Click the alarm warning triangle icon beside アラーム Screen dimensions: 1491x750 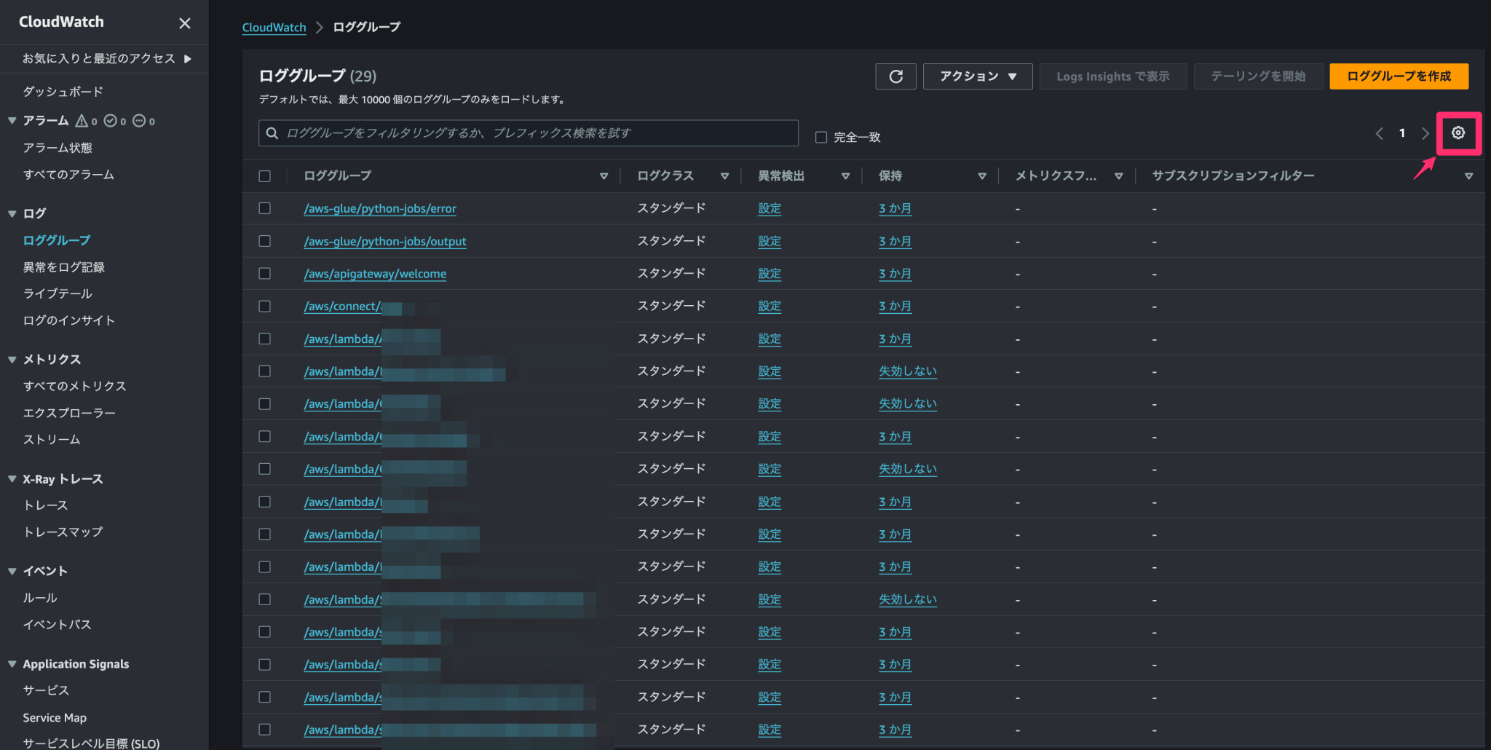point(82,120)
